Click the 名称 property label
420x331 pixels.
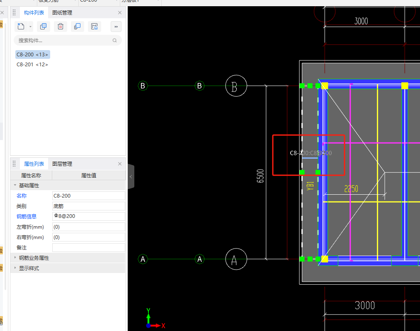[22, 196]
